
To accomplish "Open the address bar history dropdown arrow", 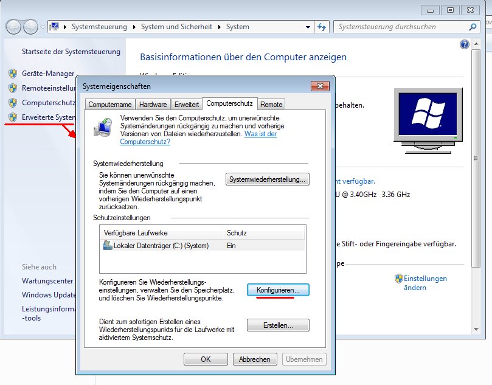I will [x=308, y=27].
